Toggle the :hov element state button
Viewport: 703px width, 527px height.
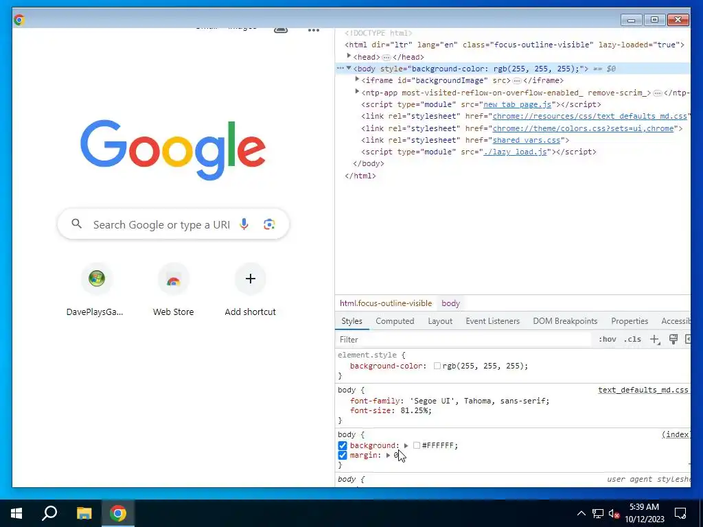click(x=607, y=339)
